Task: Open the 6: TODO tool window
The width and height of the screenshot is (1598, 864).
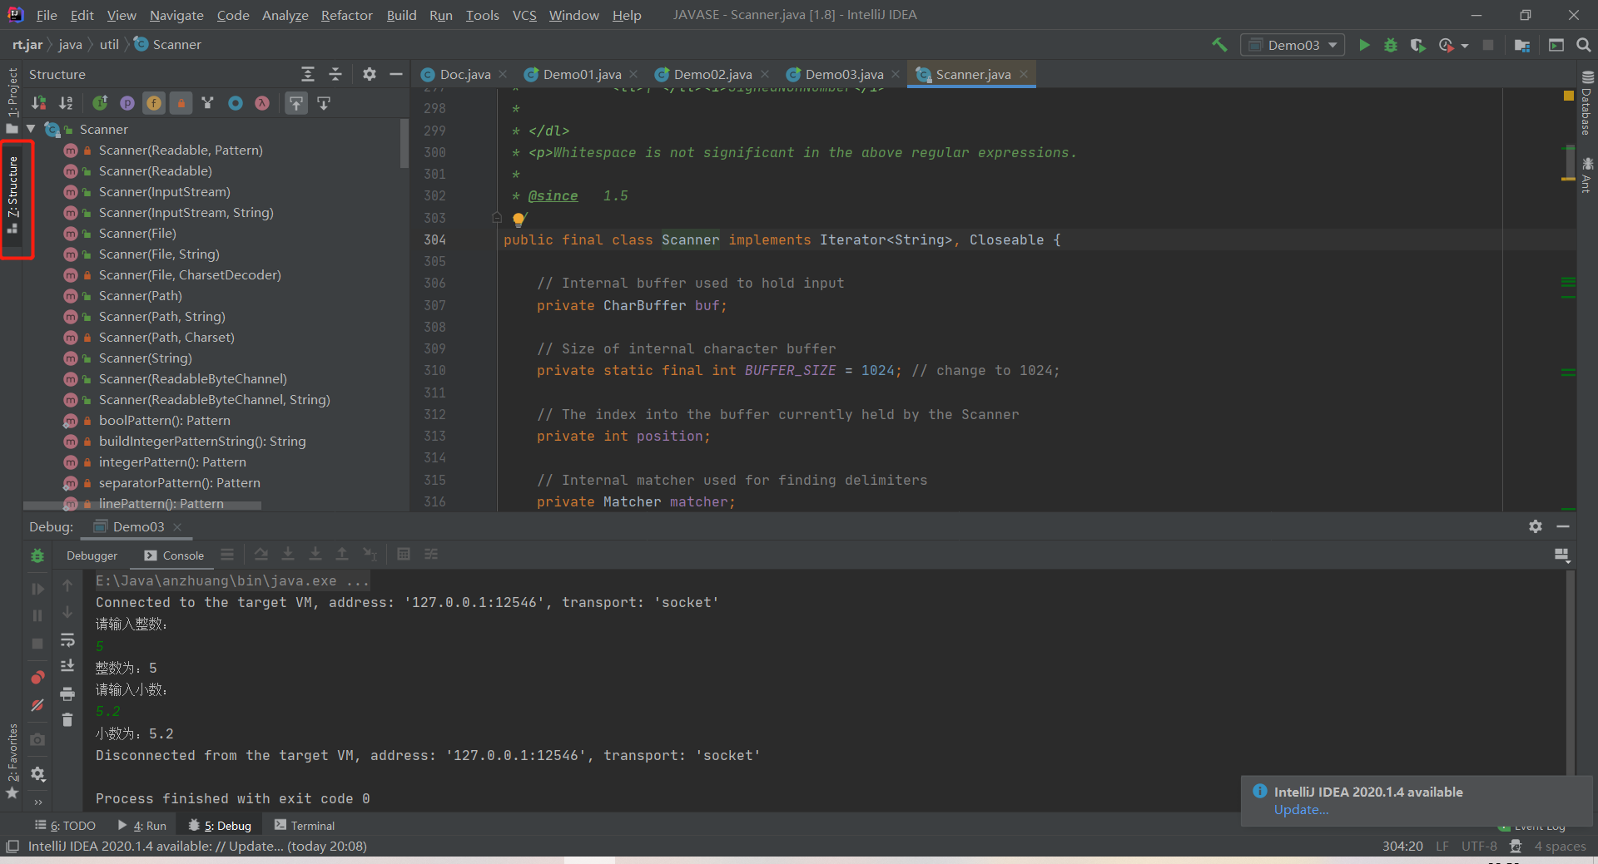Action: (x=66, y=826)
